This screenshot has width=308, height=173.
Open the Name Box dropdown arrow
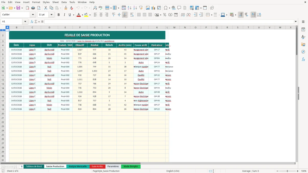coord(25,22)
